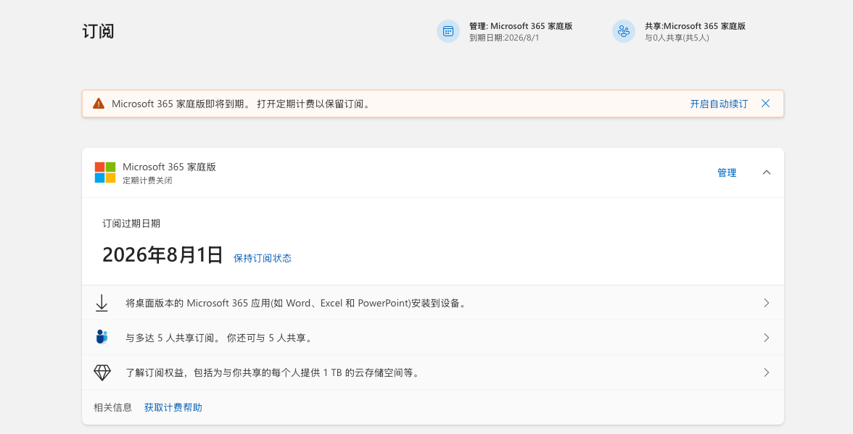Viewport: 853px width, 434px height.
Task: Click the 相关信息 label
Action: 112,407
